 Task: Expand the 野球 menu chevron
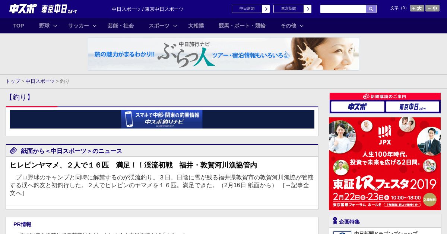[x=55, y=26]
